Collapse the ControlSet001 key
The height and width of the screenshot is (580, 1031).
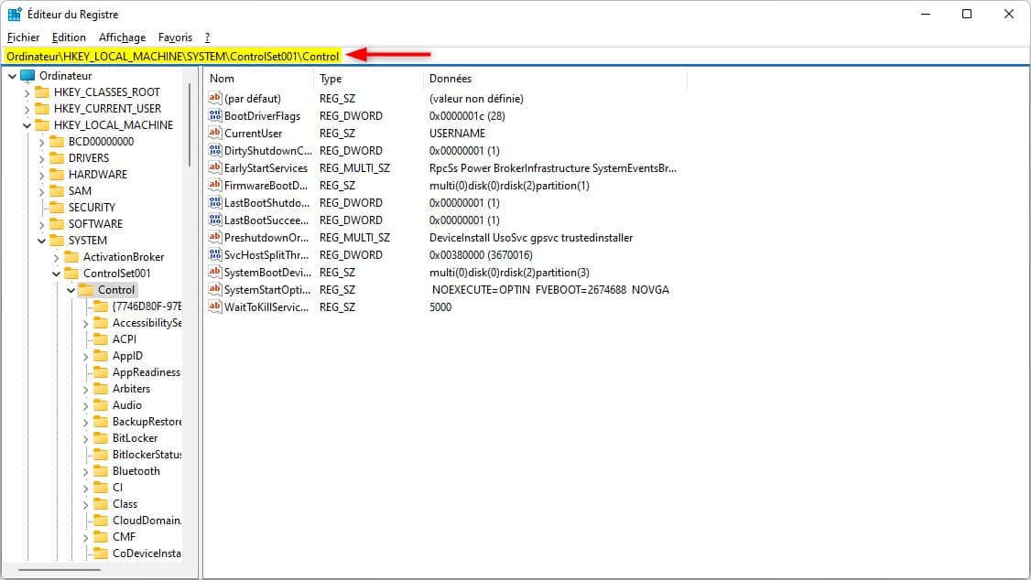pyautogui.click(x=57, y=274)
